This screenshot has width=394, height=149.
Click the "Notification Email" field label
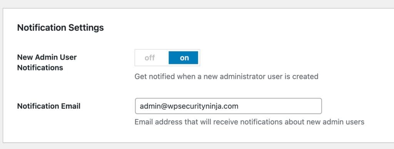click(49, 106)
